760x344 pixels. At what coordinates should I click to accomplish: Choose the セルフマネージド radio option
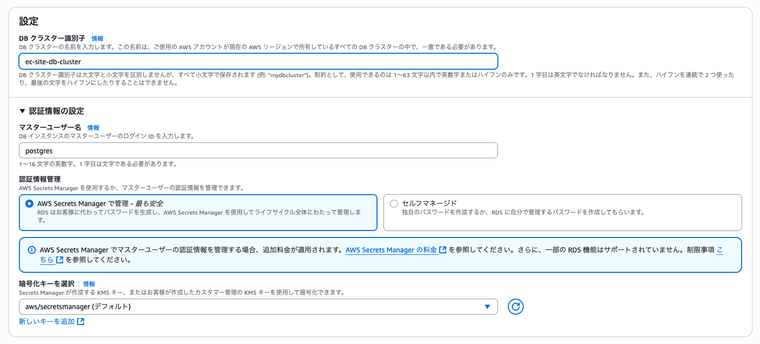[394, 204]
